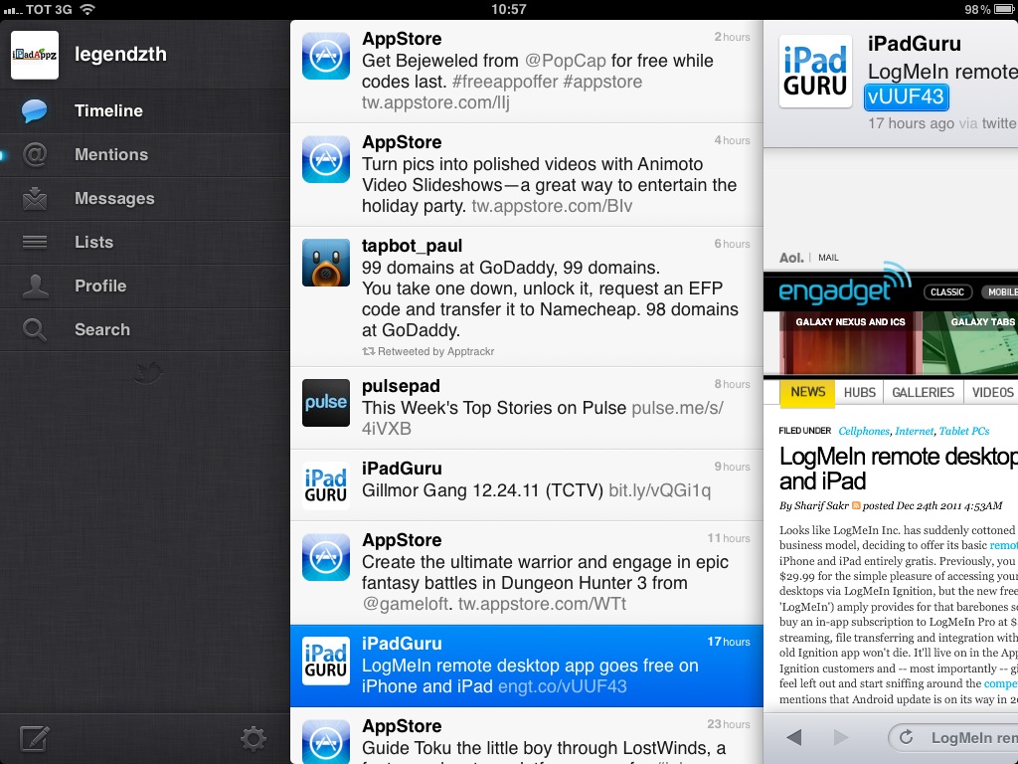Tap legendzth account avatar
This screenshot has height=764, width=1018.
tap(35, 56)
